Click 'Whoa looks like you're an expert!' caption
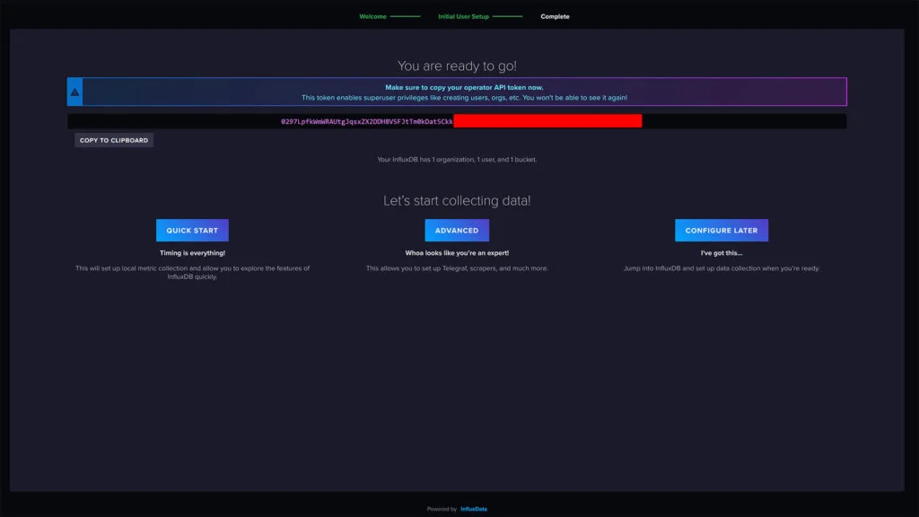Screen dimensions: 919x517 click(x=457, y=253)
